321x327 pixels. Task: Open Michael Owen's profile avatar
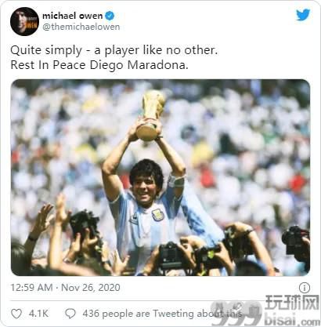(24, 21)
